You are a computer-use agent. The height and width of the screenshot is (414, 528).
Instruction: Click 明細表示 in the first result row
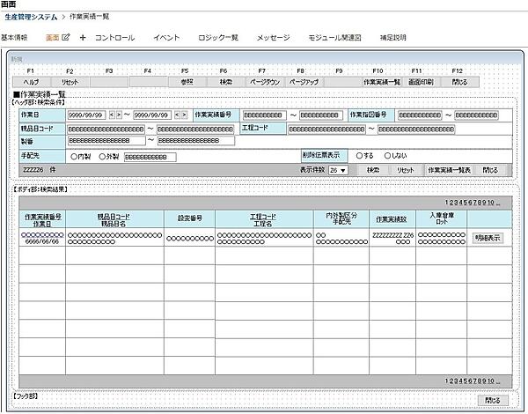(488, 238)
